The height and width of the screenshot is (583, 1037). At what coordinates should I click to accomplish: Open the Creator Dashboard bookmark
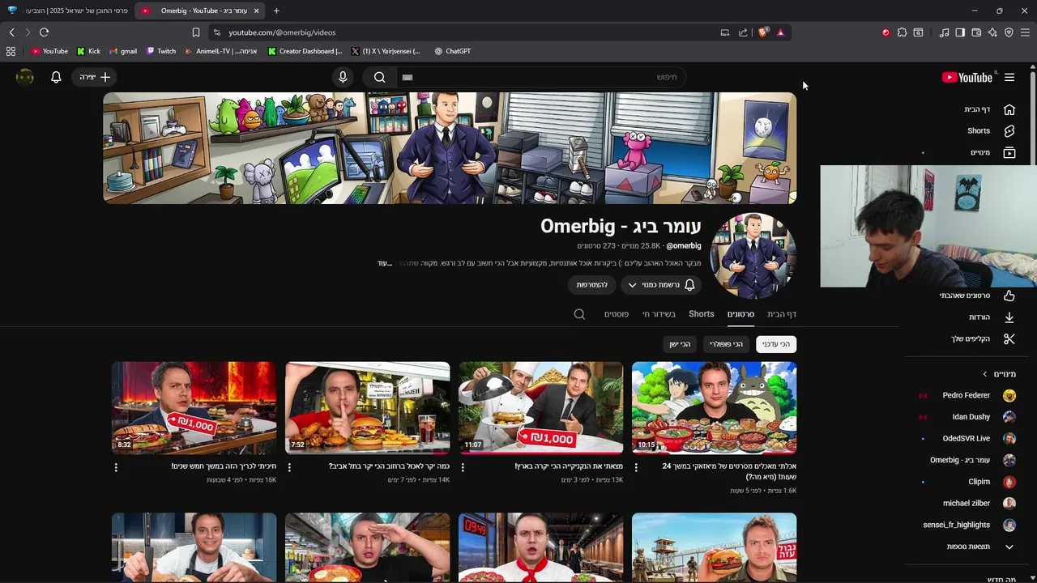pos(305,51)
